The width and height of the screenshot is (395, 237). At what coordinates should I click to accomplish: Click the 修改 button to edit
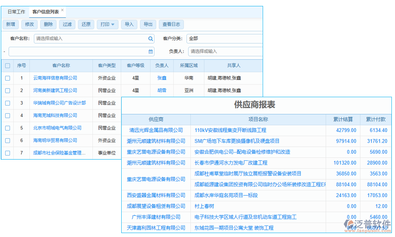[29, 24]
